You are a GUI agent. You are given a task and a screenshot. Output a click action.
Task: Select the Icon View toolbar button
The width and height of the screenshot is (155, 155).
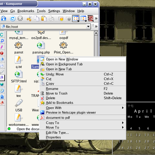(x=76, y=19)
